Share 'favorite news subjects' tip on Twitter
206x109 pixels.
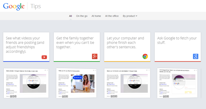[65, 96]
